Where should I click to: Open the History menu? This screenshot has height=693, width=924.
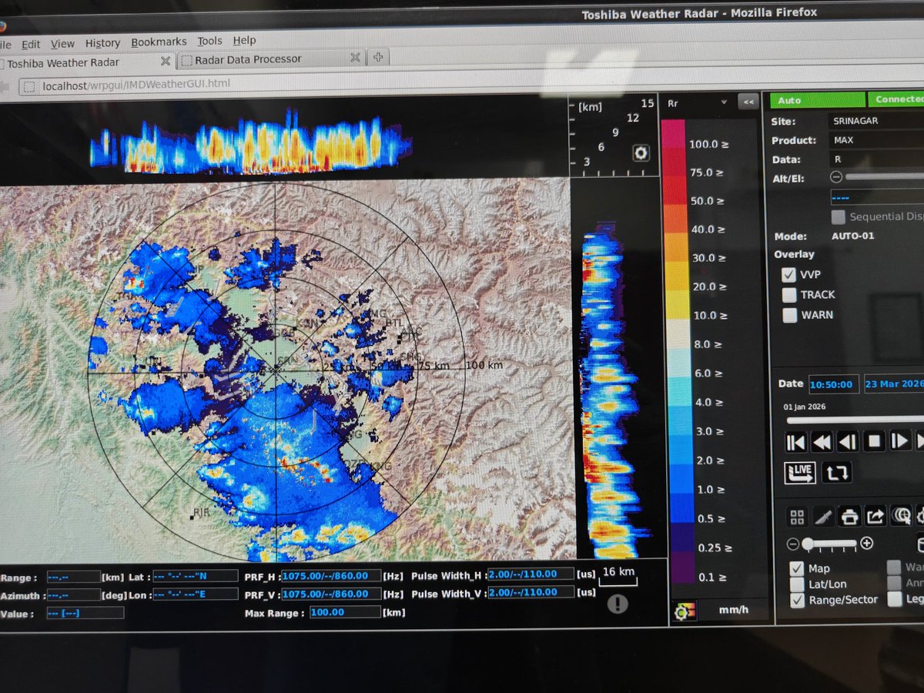click(102, 43)
